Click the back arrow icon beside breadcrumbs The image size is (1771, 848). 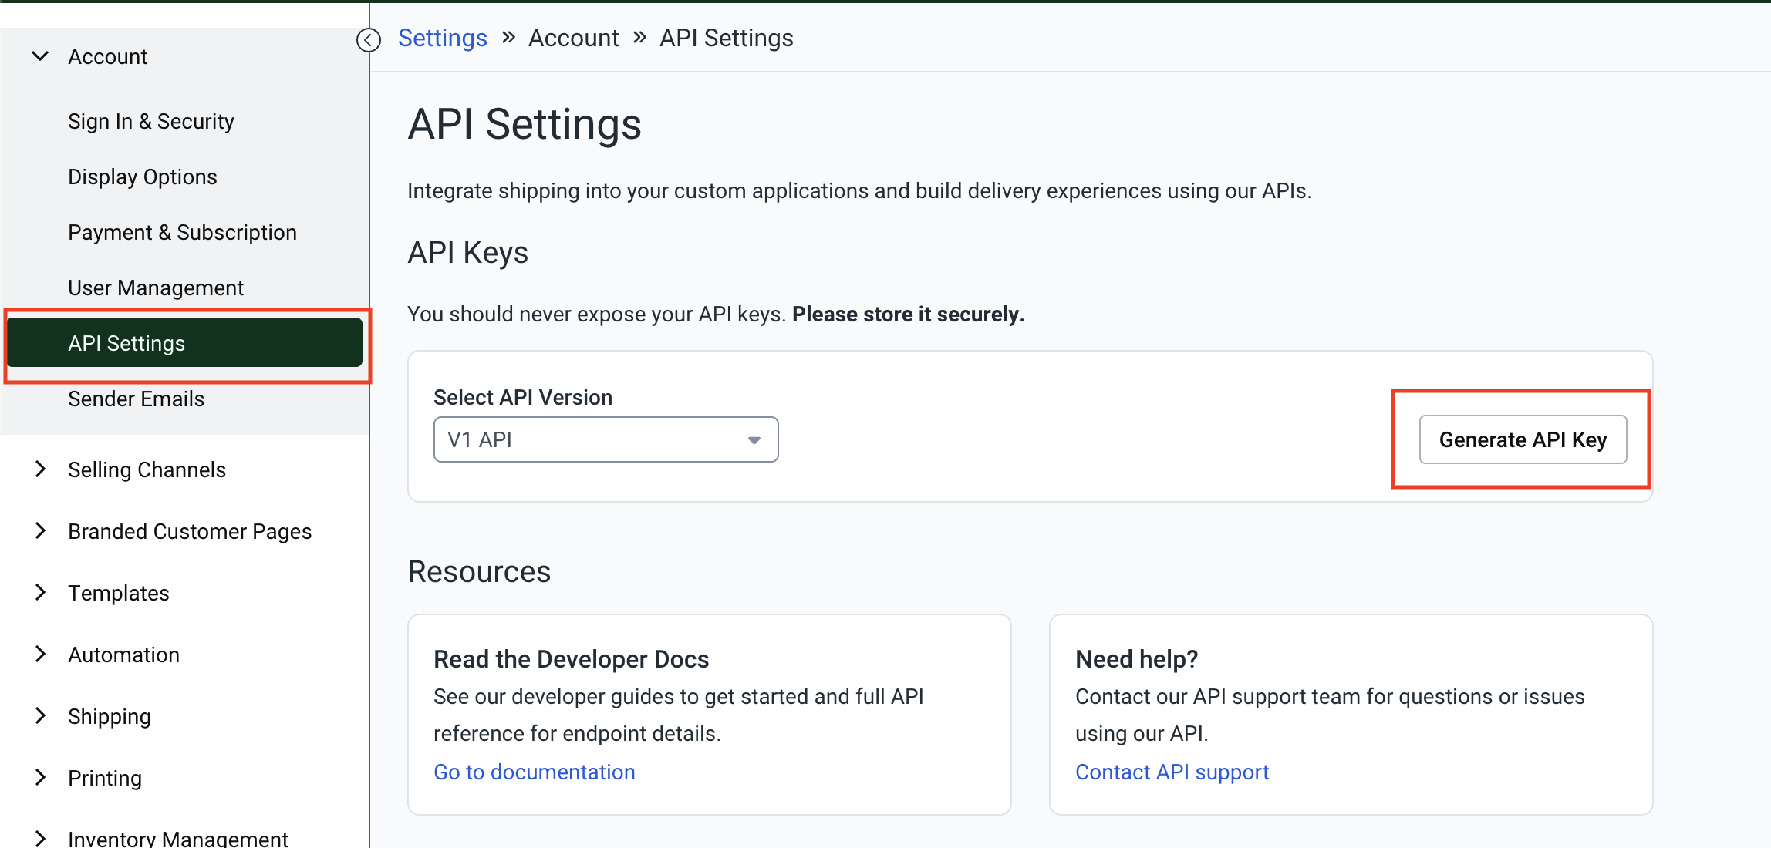click(x=369, y=40)
